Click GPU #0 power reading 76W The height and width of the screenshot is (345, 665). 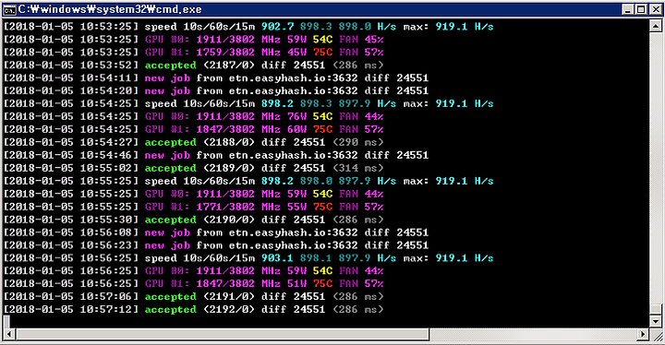click(296, 116)
